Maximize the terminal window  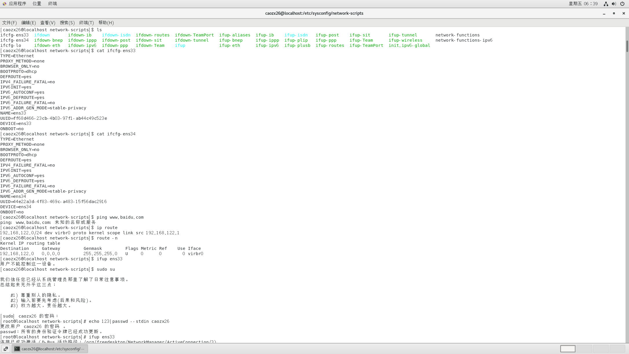614,13
